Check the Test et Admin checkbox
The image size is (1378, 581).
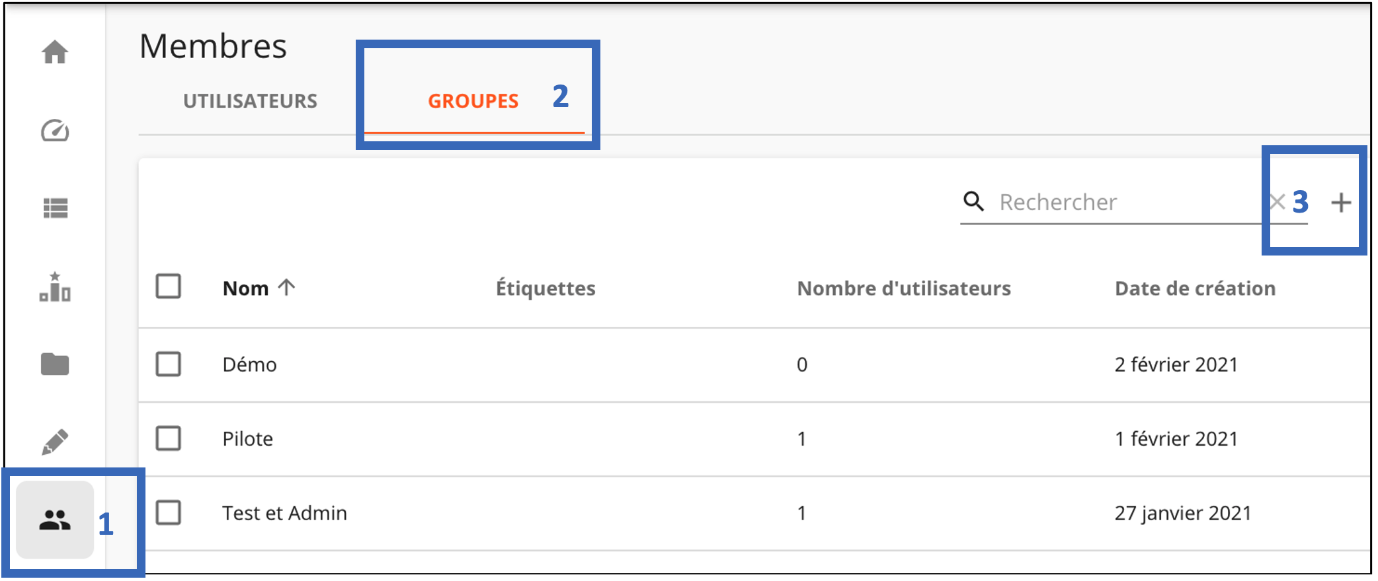click(x=169, y=512)
